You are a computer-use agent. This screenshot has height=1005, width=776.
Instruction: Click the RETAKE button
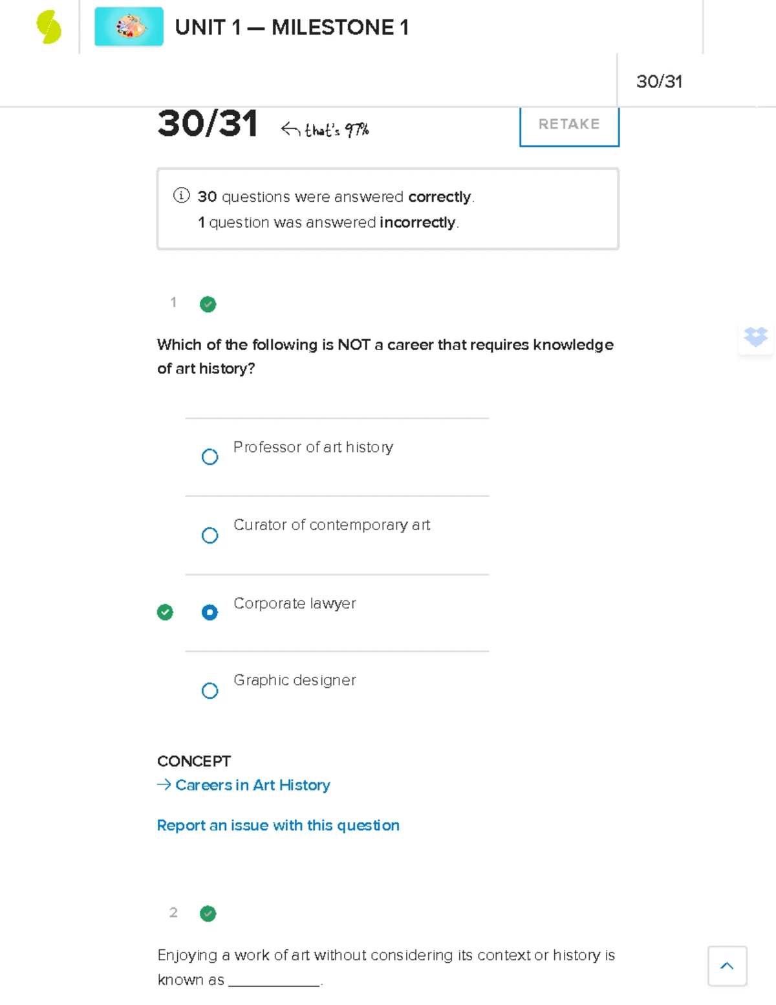coord(568,124)
